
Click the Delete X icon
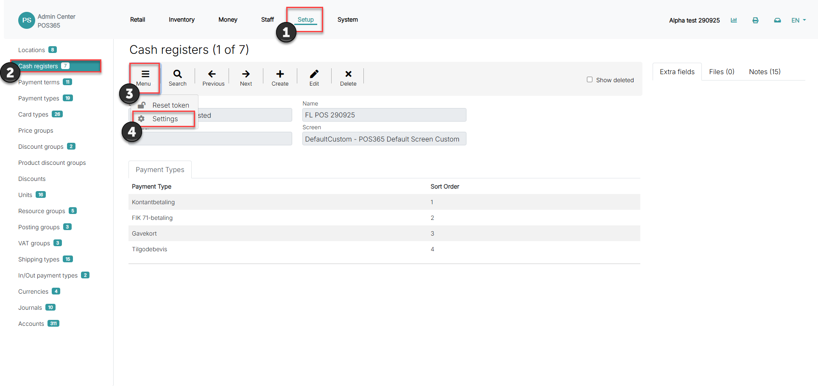348,74
